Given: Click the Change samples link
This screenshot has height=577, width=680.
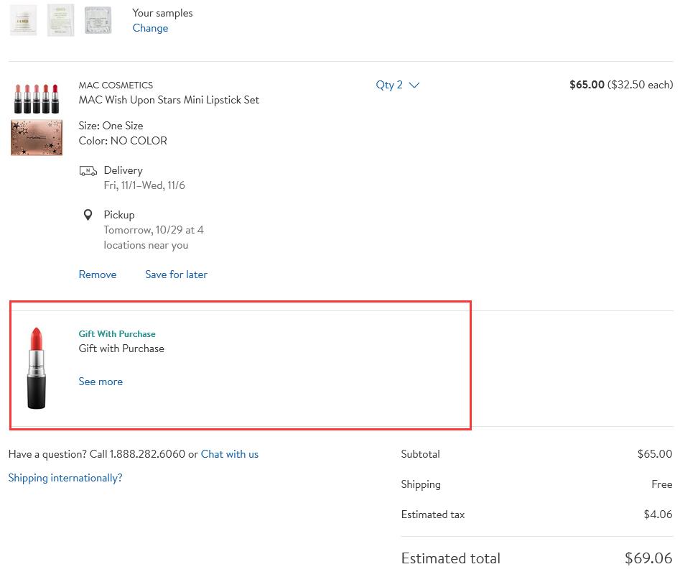Looking at the screenshot, I should pyautogui.click(x=150, y=28).
